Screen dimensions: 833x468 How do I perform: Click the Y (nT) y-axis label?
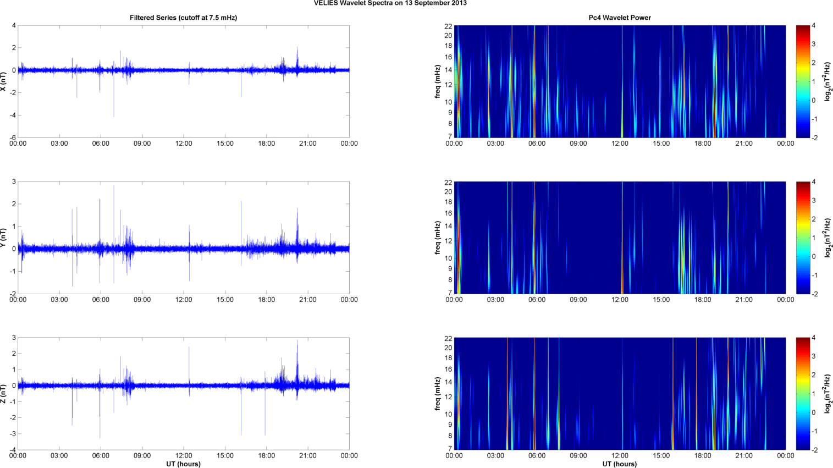(x=3, y=238)
